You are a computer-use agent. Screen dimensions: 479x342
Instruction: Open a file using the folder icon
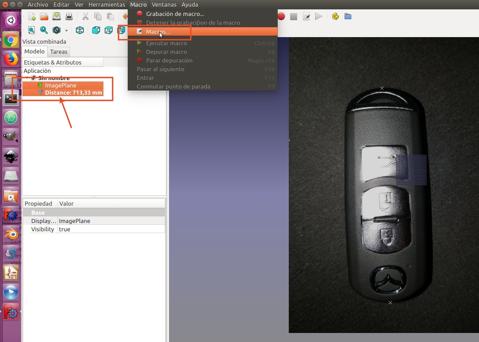click(44, 16)
